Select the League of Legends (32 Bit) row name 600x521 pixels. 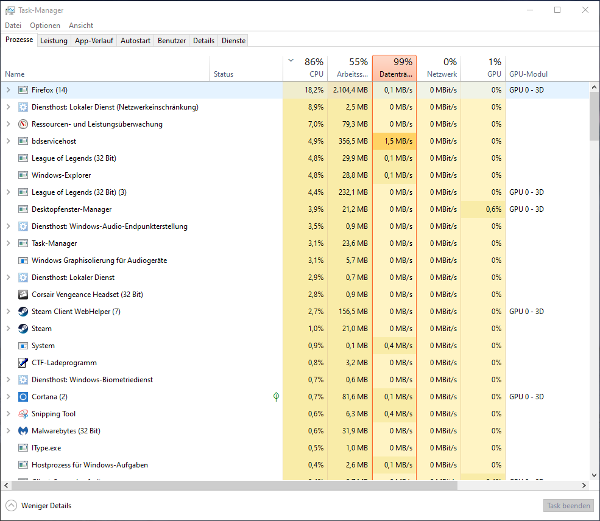pos(74,158)
